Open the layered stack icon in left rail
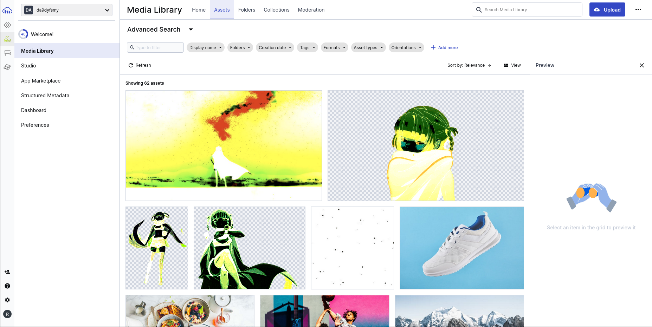This screenshot has height=327, width=652. (x=7, y=67)
